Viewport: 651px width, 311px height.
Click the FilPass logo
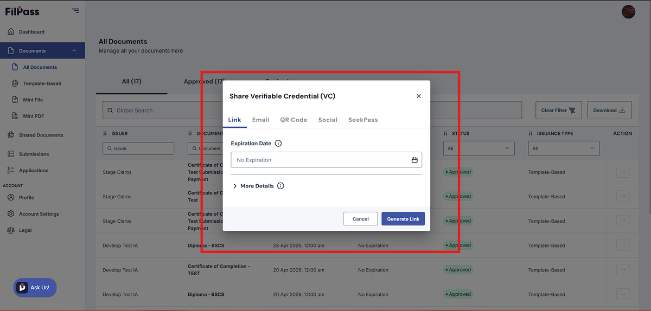pos(22,11)
